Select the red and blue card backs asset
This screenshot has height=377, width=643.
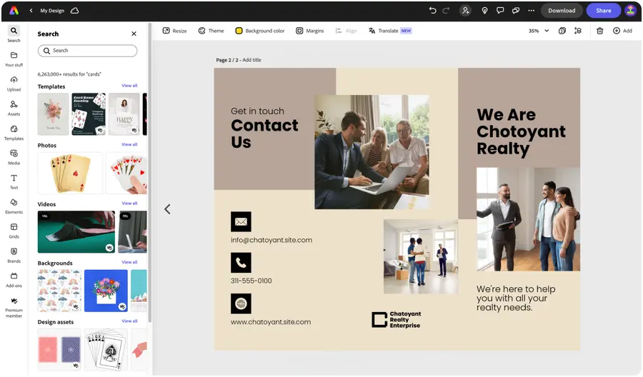pyautogui.click(x=59, y=350)
